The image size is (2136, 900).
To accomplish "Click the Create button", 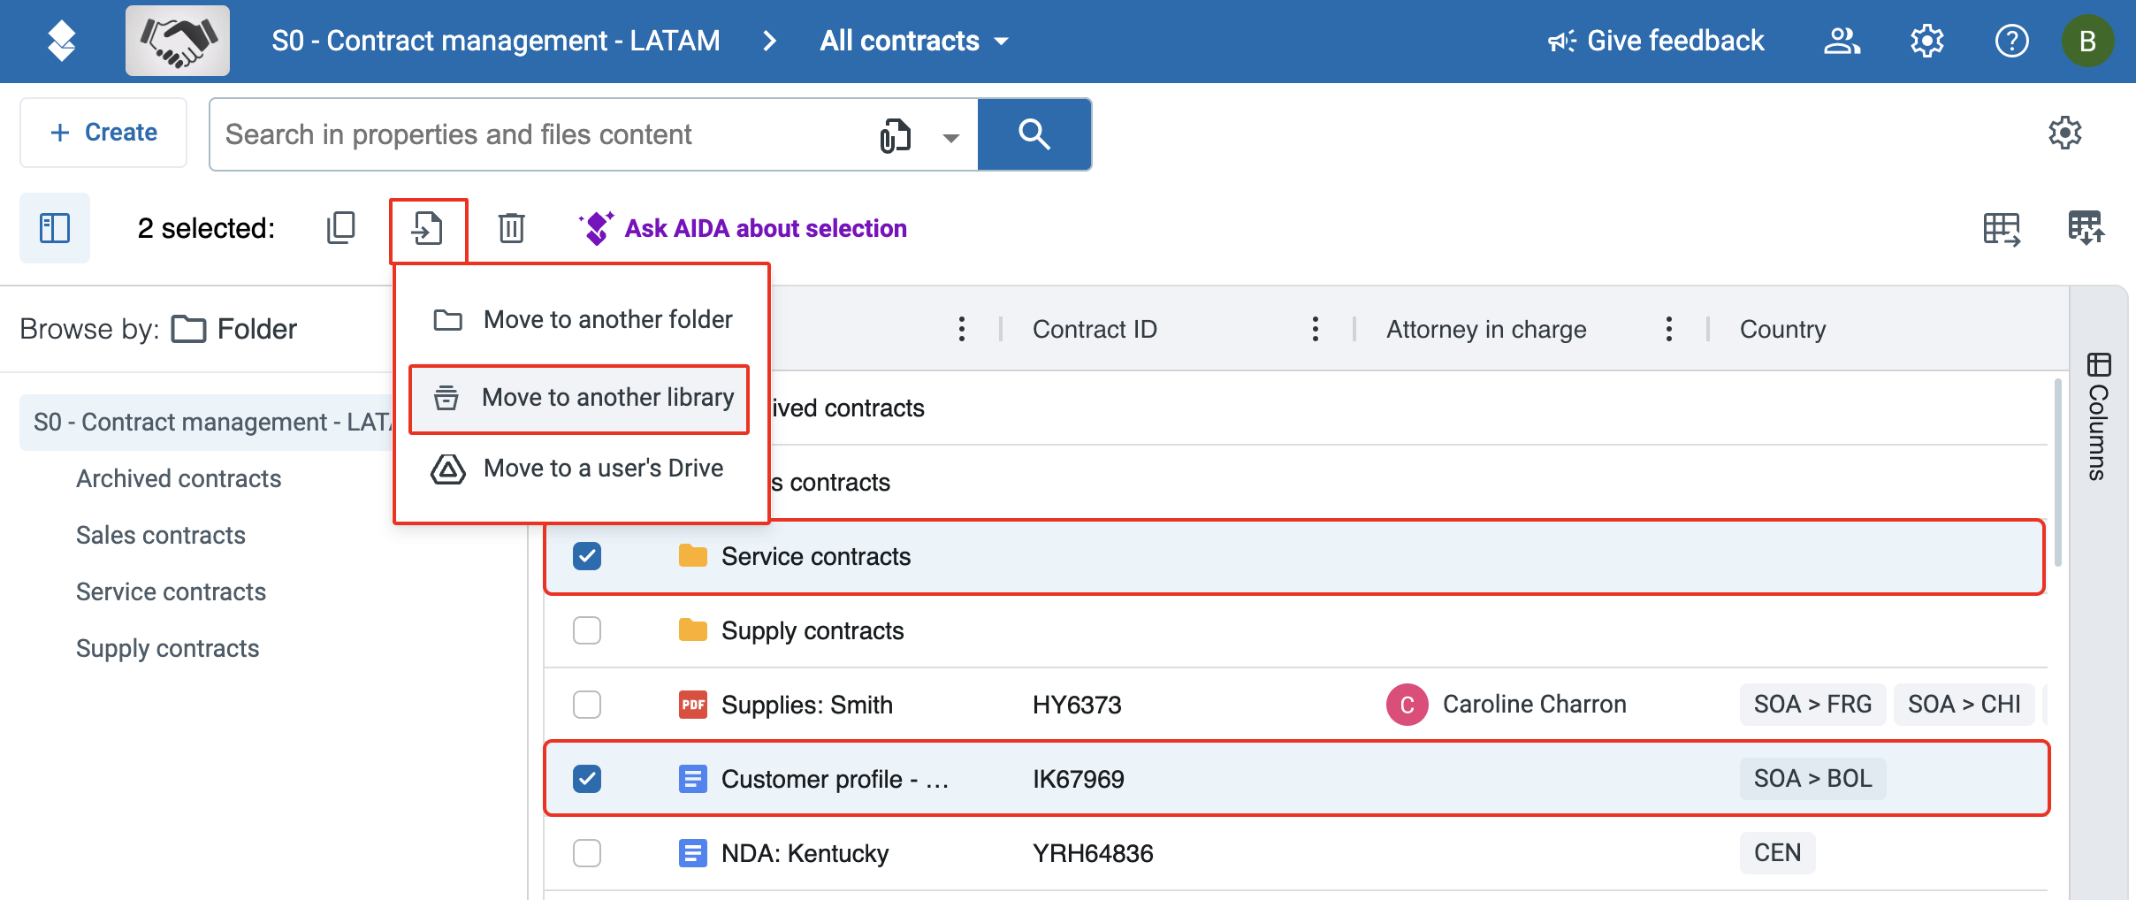I will (x=103, y=133).
